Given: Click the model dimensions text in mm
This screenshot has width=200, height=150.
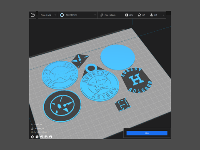Looking at the screenshot, I should (39, 132).
